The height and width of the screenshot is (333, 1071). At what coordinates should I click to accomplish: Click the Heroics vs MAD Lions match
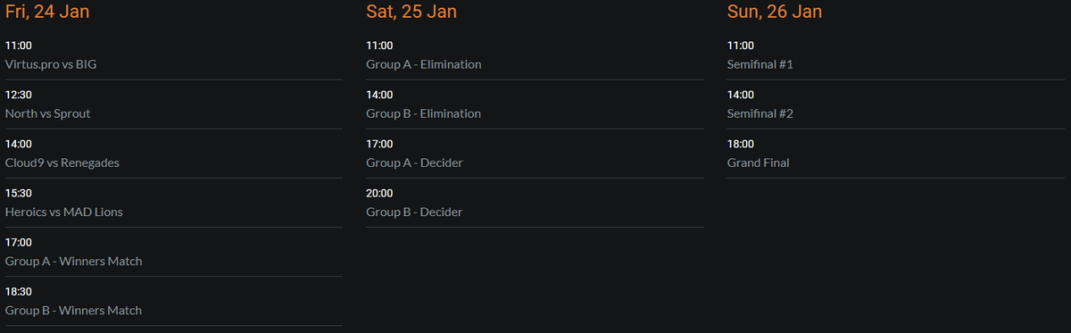pos(64,212)
